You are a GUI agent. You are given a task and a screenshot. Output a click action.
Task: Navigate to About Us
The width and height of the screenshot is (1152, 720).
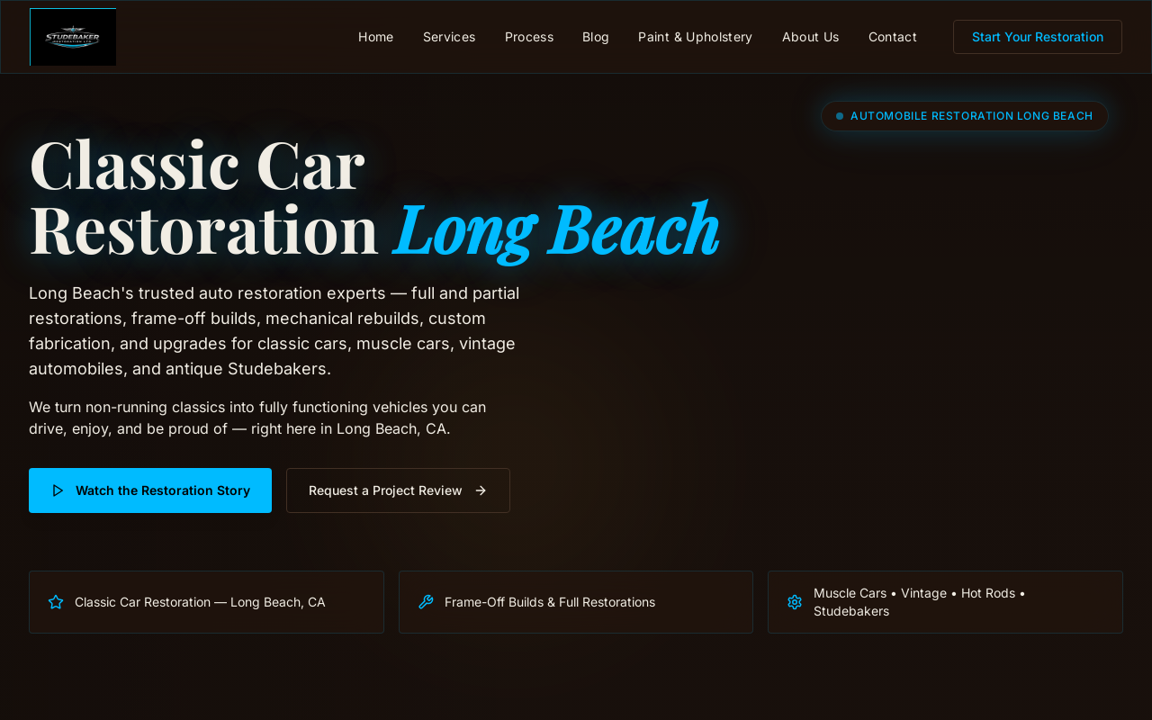[811, 37]
